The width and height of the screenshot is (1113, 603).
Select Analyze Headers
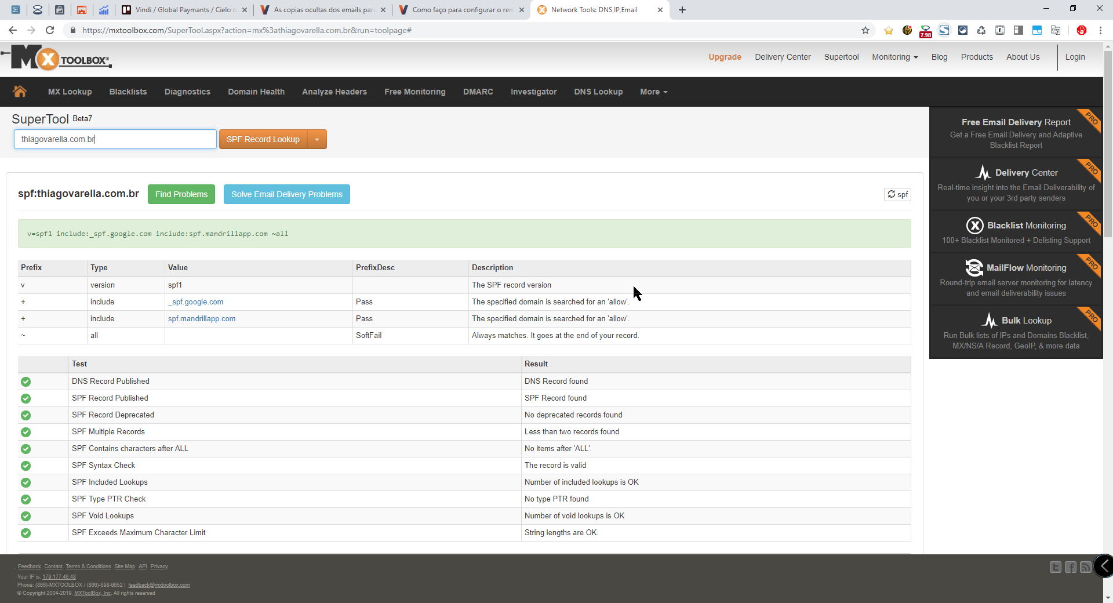(x=334, y=92)
